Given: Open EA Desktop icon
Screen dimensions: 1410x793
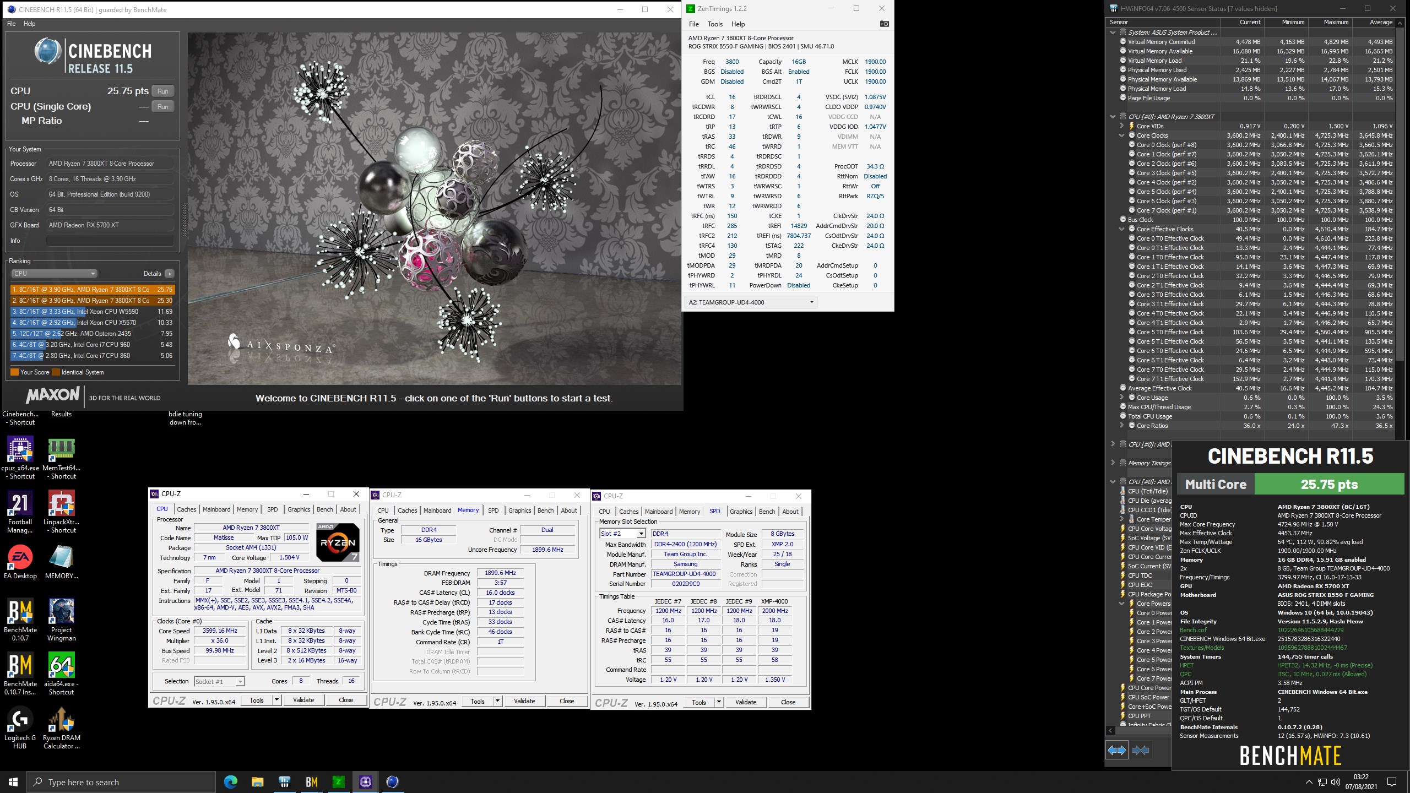Looking at the screenshot, I should click(20, 562).
